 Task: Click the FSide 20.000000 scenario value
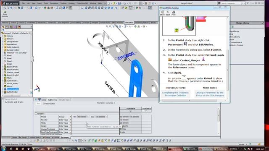pos(131,123)
